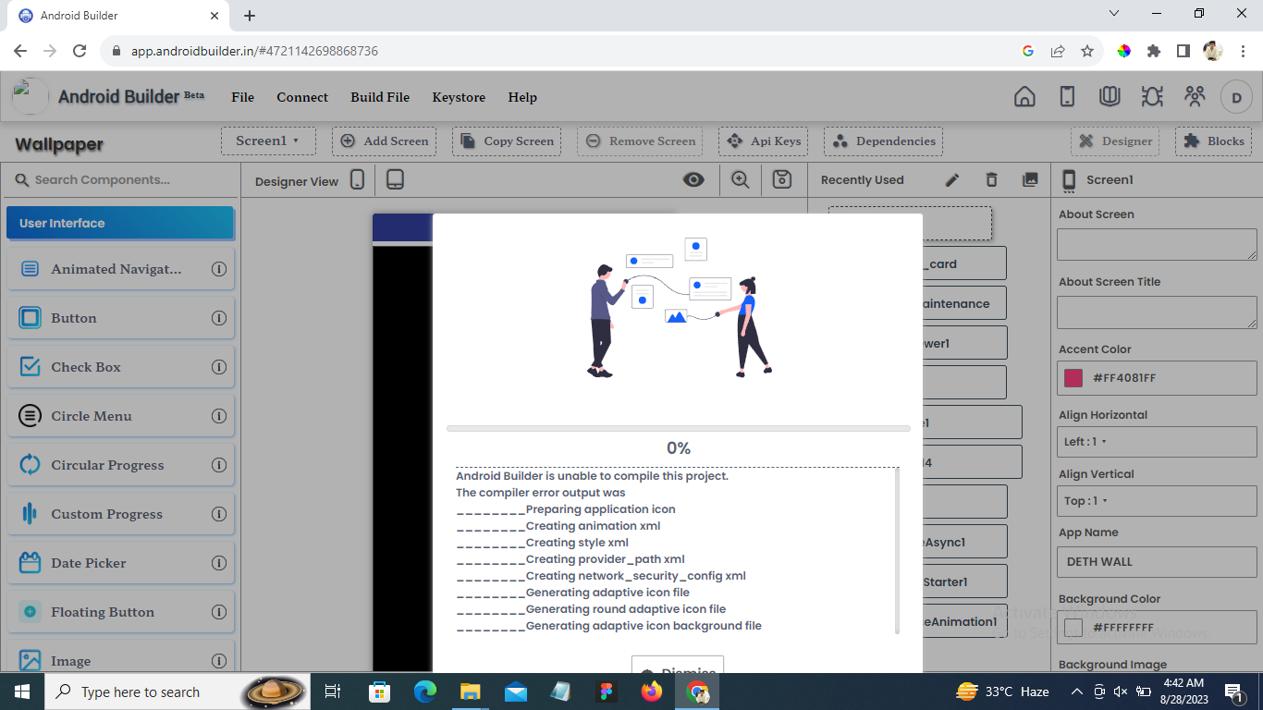Switch to tablet view icon in Designer View
Screen dimensions: 1263x710
pyautogui.click(x=395, y=180)
